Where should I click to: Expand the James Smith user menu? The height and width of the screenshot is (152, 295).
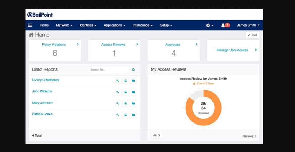[248, 25]
